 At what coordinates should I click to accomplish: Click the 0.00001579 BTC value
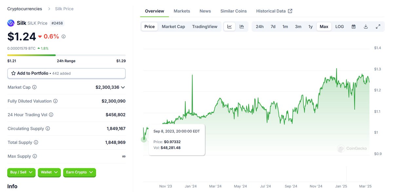coord(22,48)
